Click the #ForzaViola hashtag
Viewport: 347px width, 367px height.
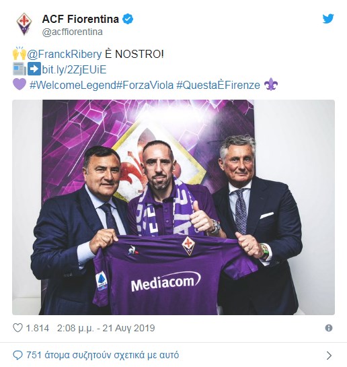tap(145, 86)
